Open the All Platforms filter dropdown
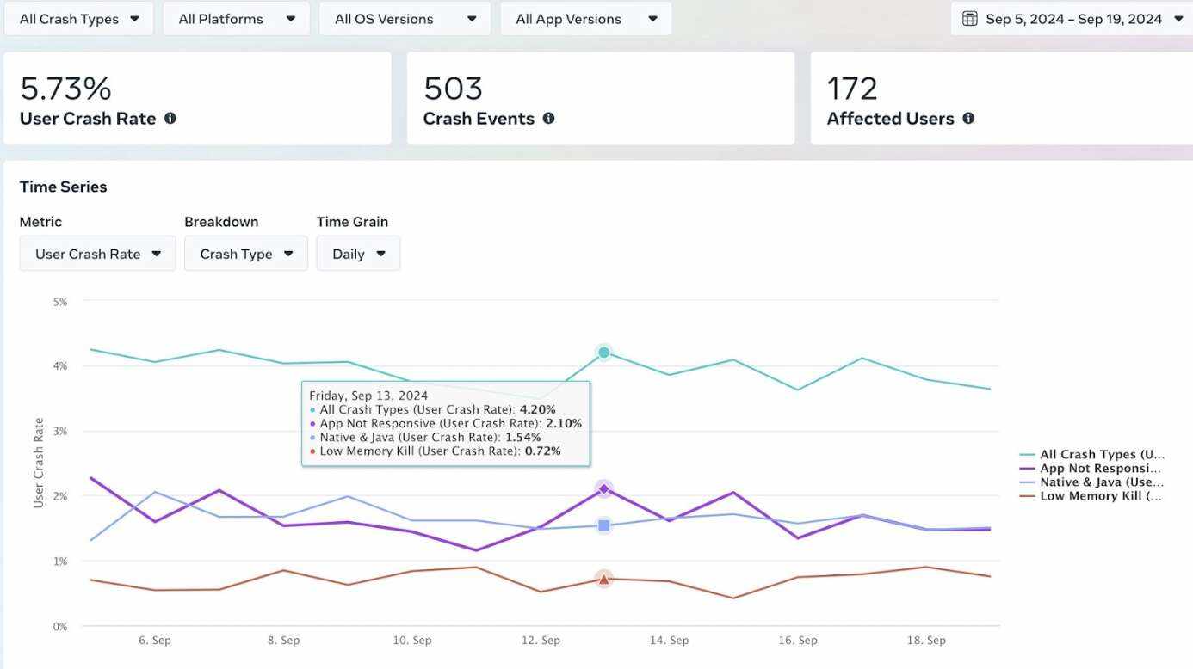This screenshot has height=669, width=1193. point(237,19)
